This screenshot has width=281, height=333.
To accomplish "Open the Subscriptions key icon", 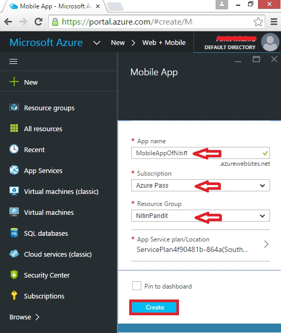I will (x=14, y=295).
